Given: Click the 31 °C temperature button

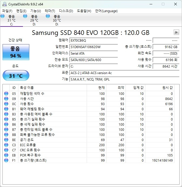Looking at the screenshot, I should click(16, 76).
